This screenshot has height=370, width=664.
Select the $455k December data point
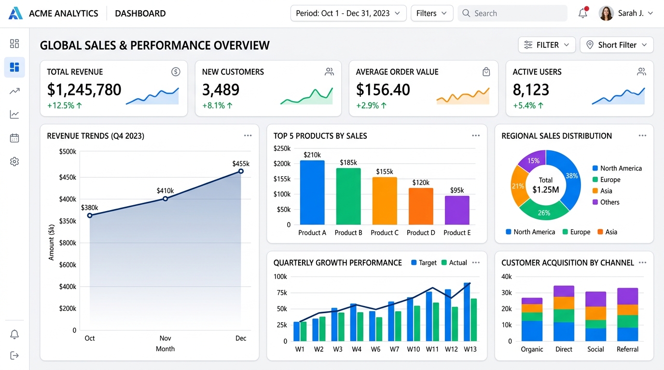[x=241, y=171]
